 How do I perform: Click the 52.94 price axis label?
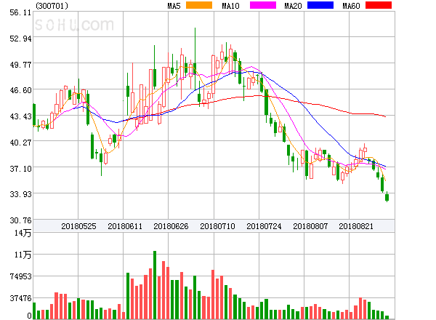[20, 39]
